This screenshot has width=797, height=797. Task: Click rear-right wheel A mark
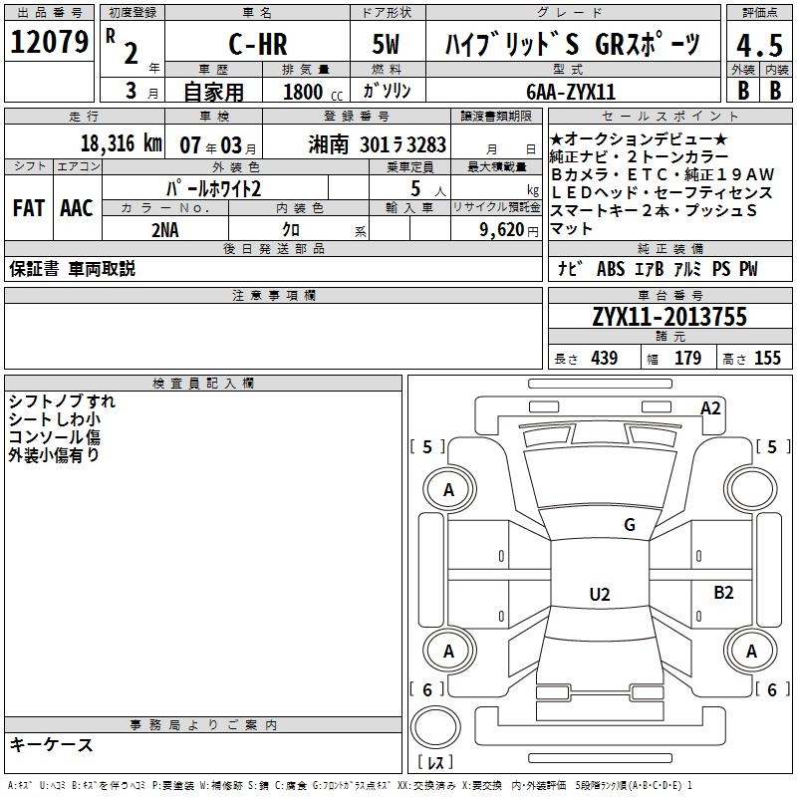point(751,652)
